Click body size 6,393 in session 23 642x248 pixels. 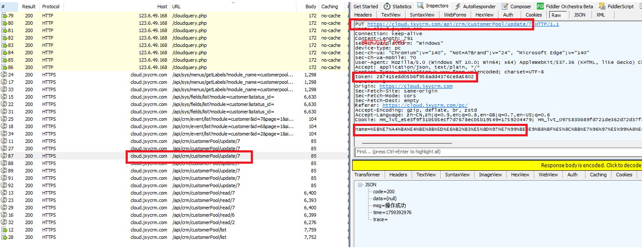(310, 200)
